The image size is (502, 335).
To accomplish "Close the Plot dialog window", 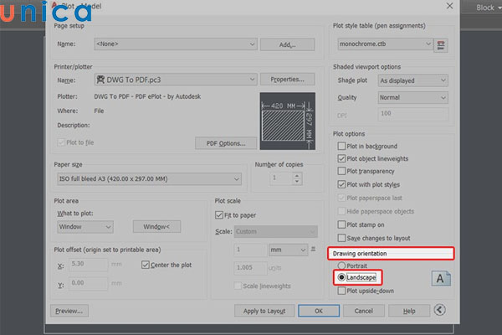I will (x=451, y=7).
